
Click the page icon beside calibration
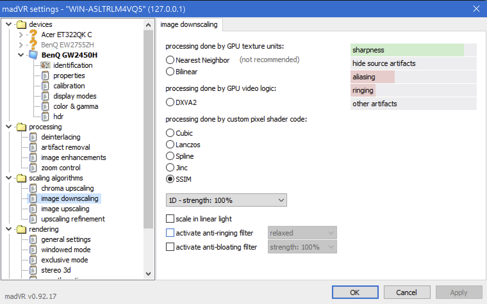[x=45, y=86]
